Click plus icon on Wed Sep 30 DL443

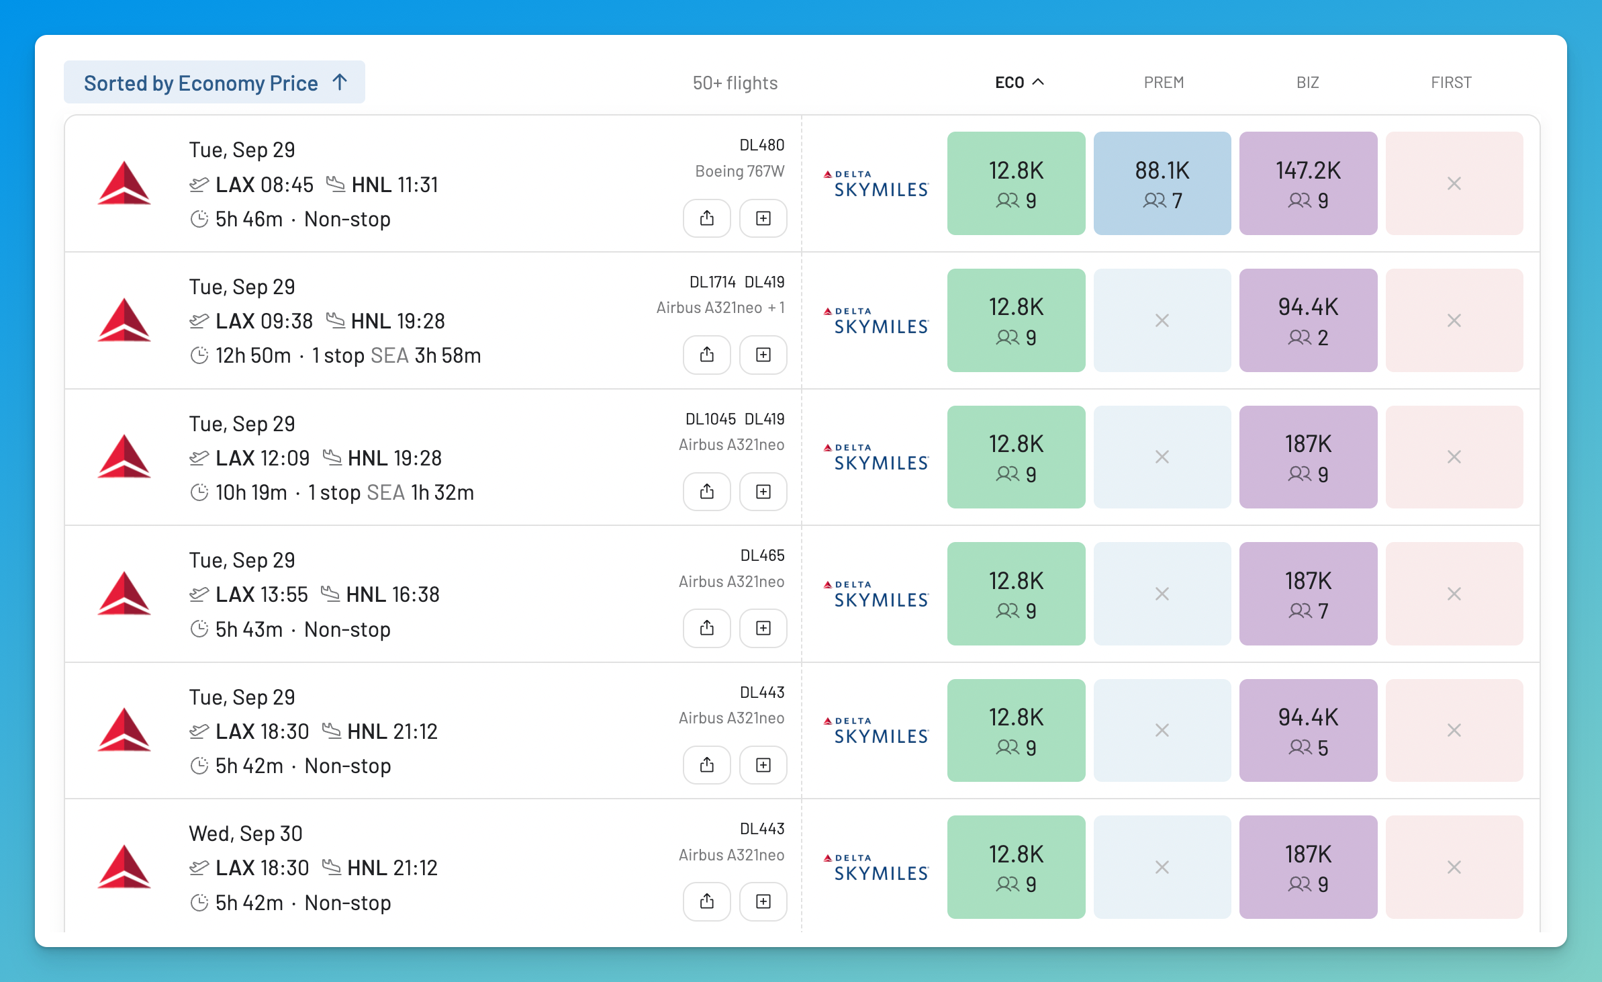tap(763, 901)
